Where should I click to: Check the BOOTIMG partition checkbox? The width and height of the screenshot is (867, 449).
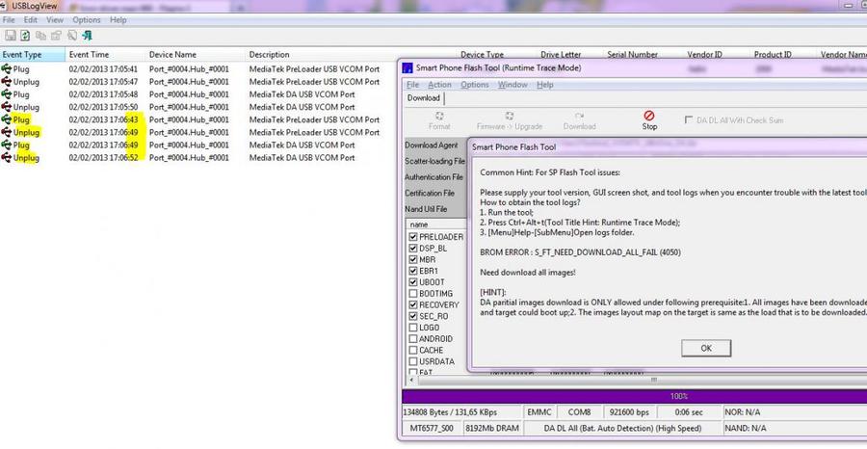pos(413,294)
